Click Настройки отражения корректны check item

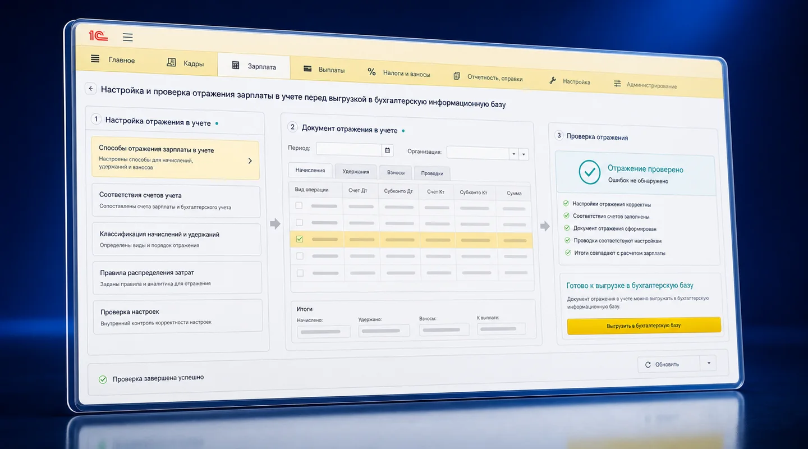coord(607,204)
